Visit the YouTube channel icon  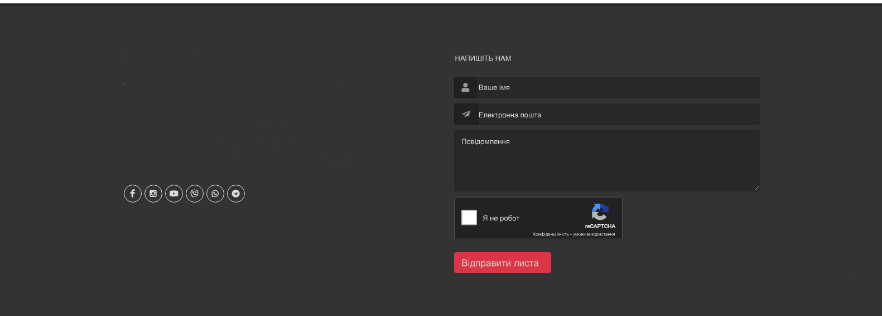[x=174, y=194]
